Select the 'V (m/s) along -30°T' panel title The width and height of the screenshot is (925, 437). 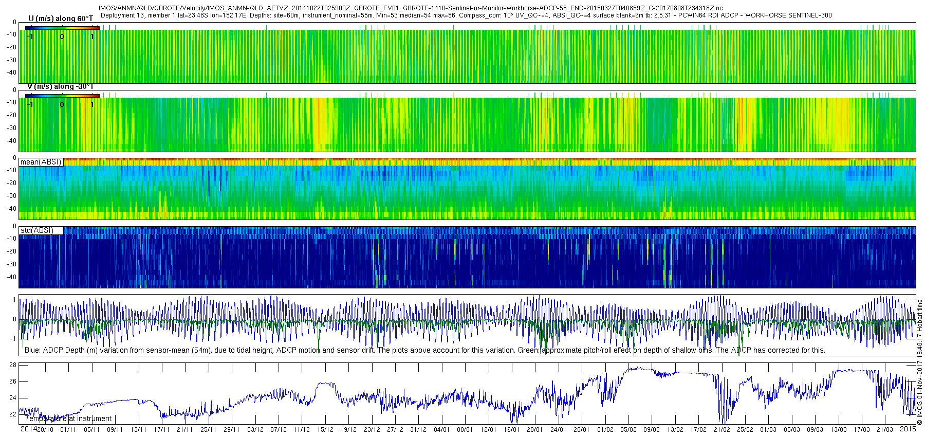(x=60, y=86)
